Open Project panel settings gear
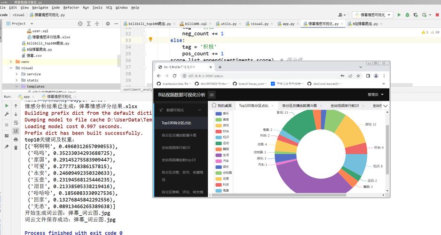This screenshot has width=441, height=235. 108,23
